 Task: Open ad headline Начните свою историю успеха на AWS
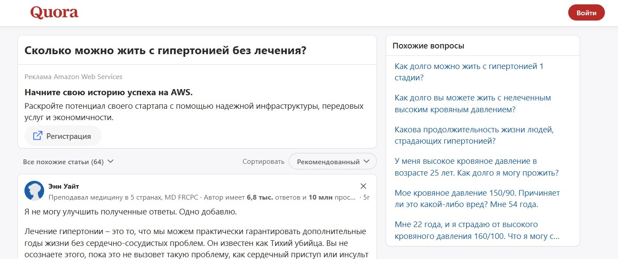tap(109, 93)
